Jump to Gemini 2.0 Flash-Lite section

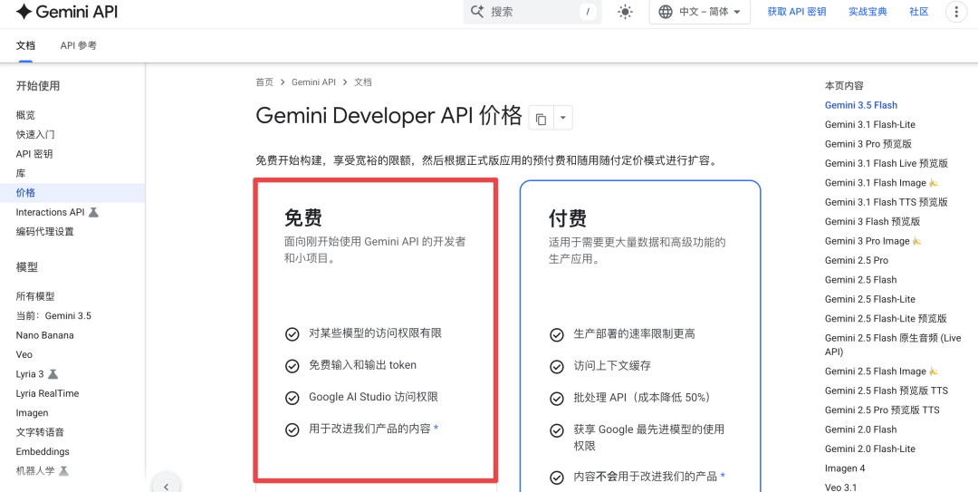coord(870,449)
